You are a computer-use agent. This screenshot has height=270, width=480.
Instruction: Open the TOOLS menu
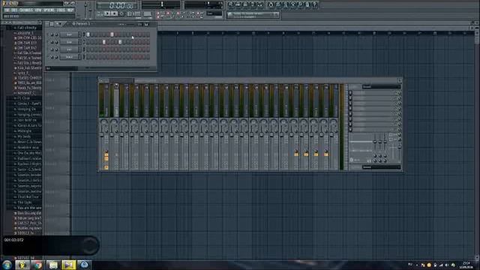pos(61,10)
